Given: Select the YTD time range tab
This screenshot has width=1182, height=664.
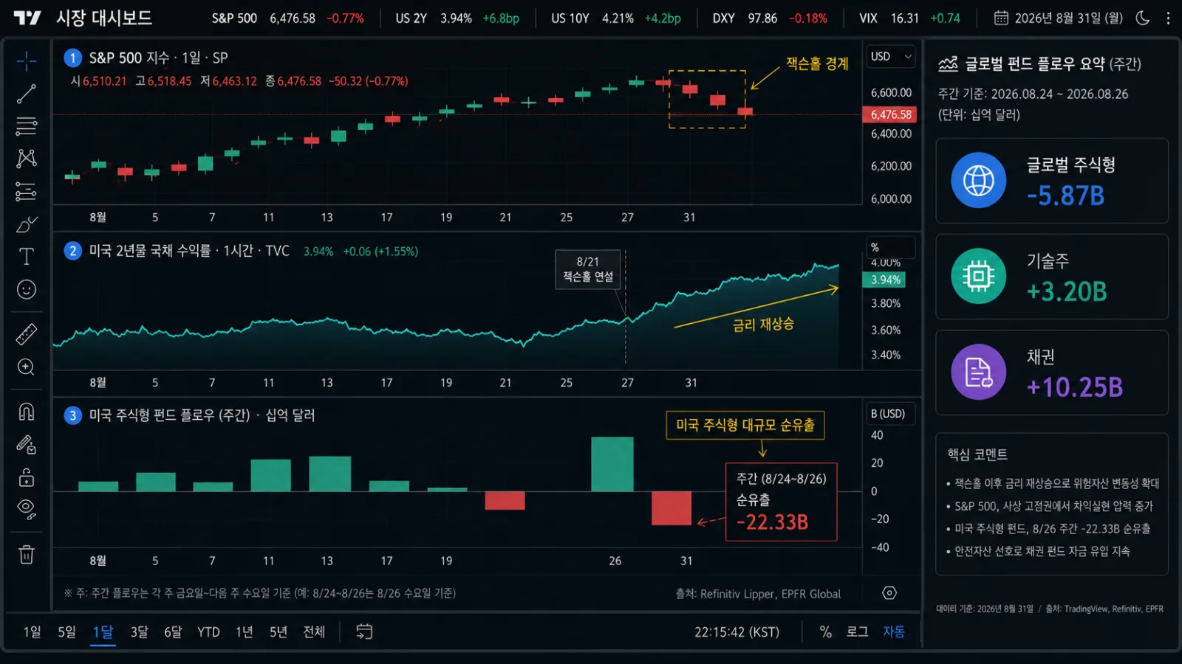Looking at the screenshot, I should click(x=208, y=632).
